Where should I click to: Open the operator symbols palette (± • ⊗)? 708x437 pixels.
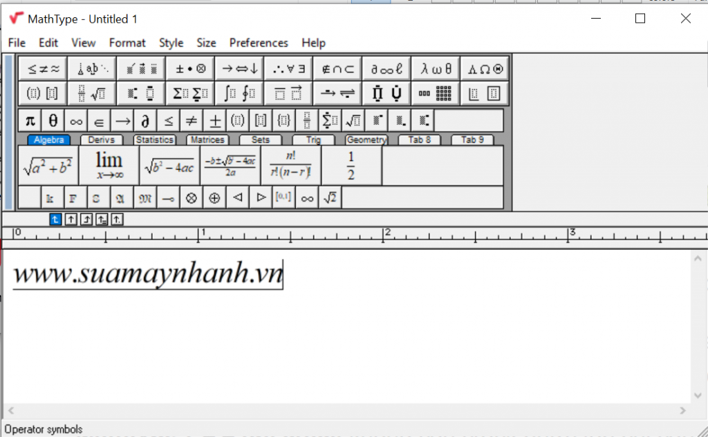tap(190, 68)
